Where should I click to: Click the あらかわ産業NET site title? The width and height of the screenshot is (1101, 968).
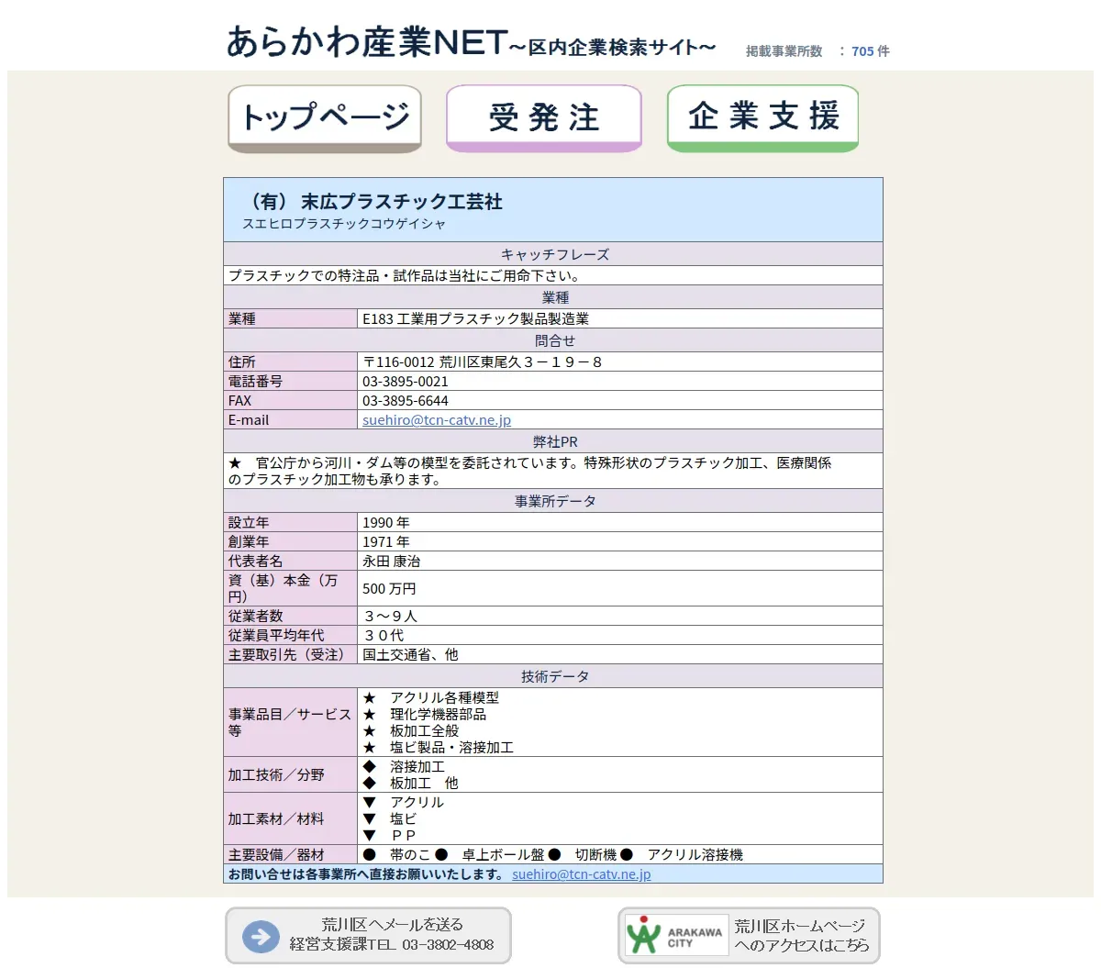pyautogui.click(x=471, y=42)
